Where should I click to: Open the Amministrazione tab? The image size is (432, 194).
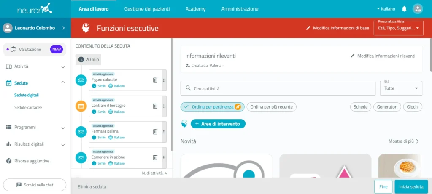[x=240, y=9]
